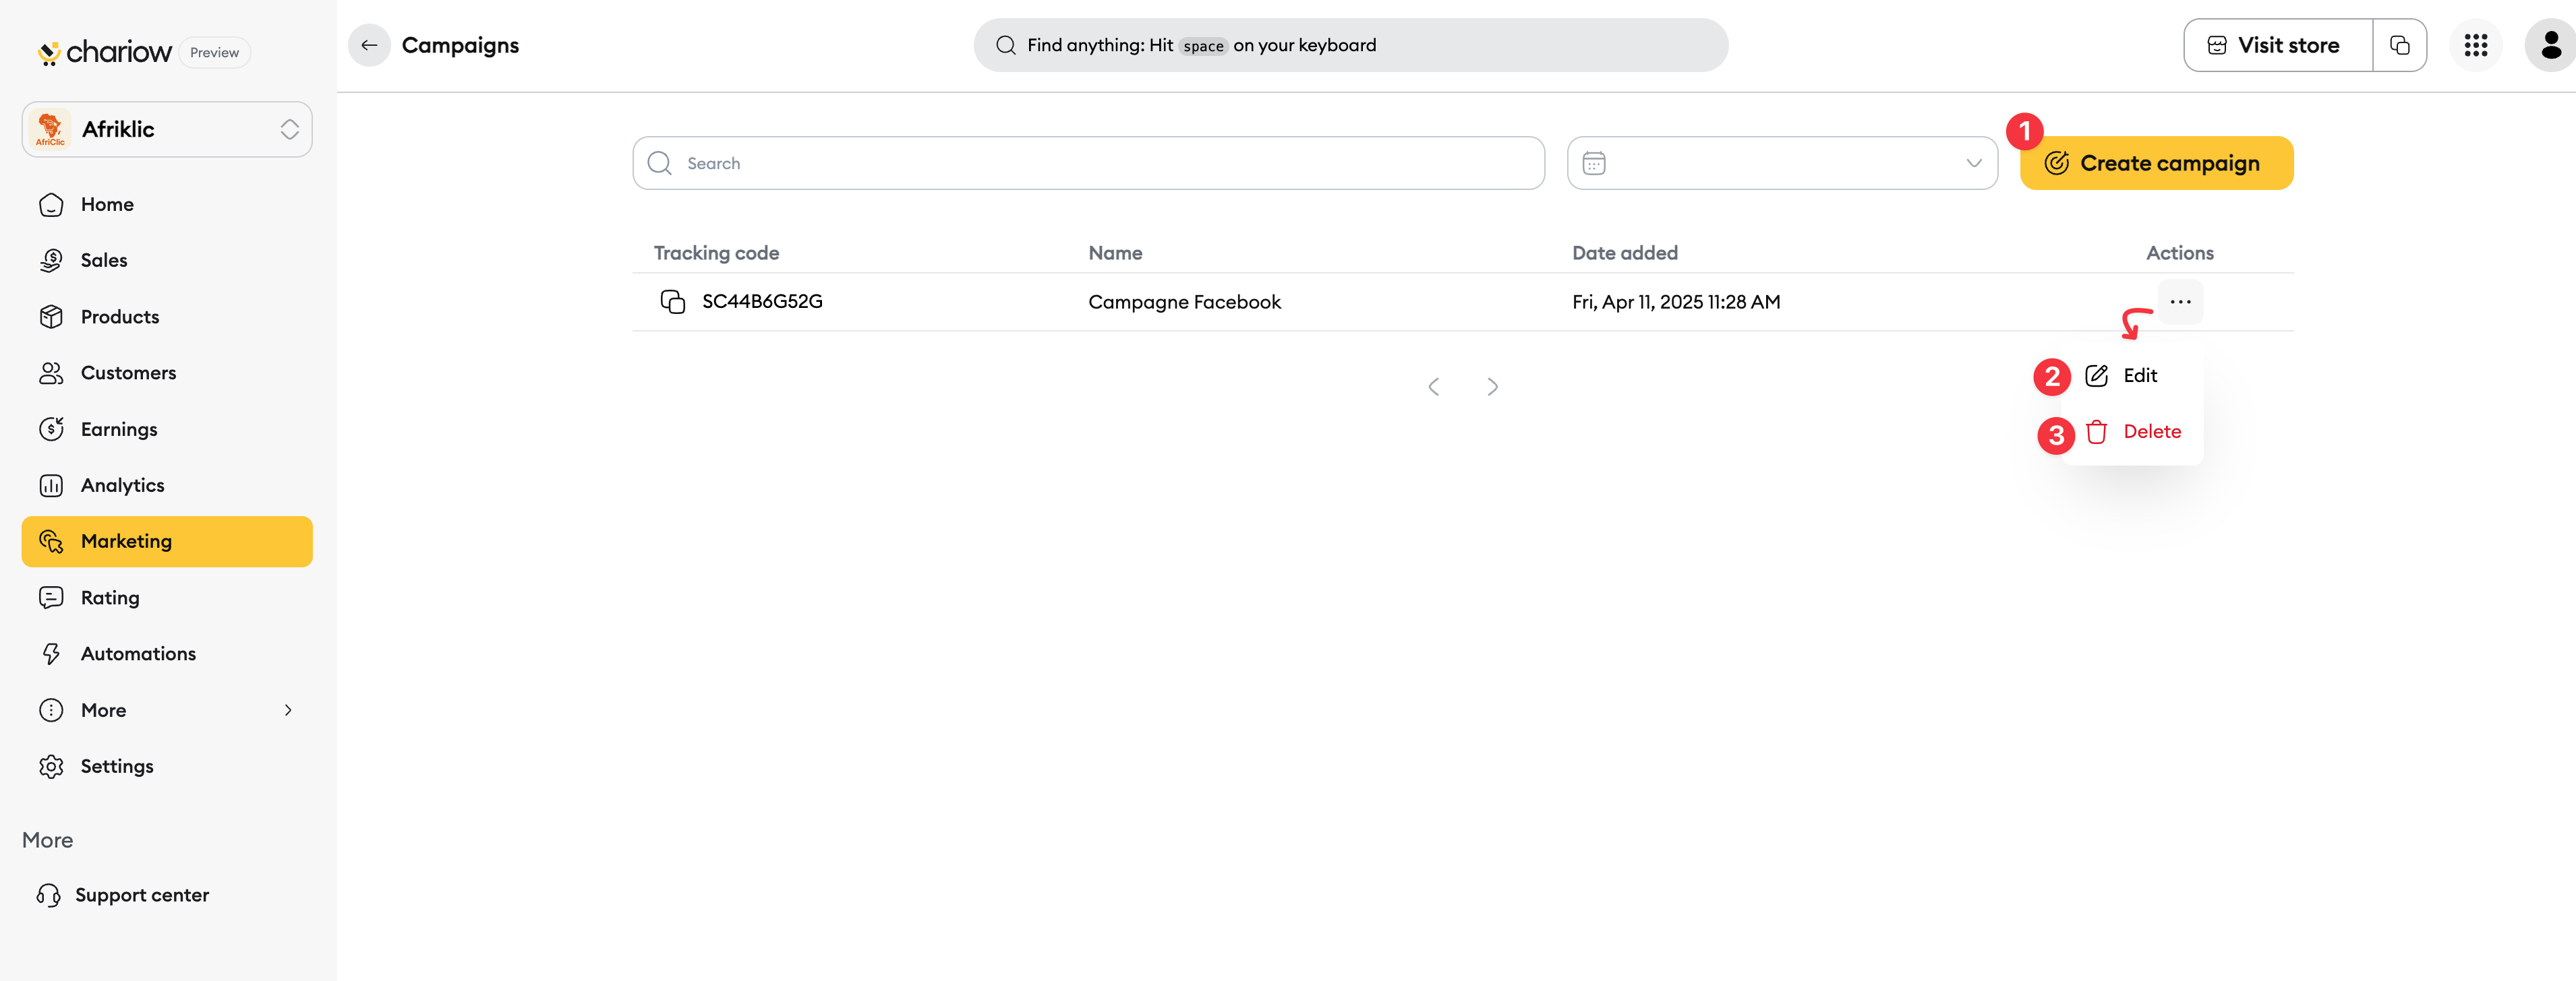The width and height of the screenshot is (2576, 981).
Task: Copy store link with icon beside Visit store
Action: tap(2399, 45)
